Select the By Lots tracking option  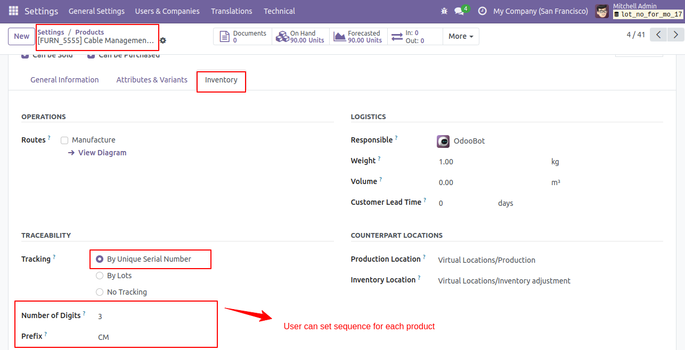pos(100,276)
